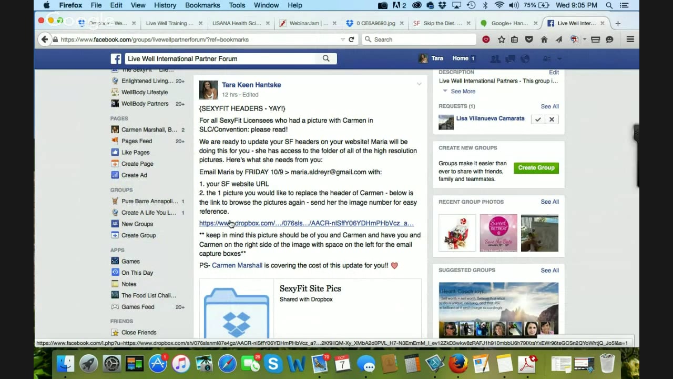Open Pure Barre Annapoli... group
673x379 pixels.
[x=149, y=201]
